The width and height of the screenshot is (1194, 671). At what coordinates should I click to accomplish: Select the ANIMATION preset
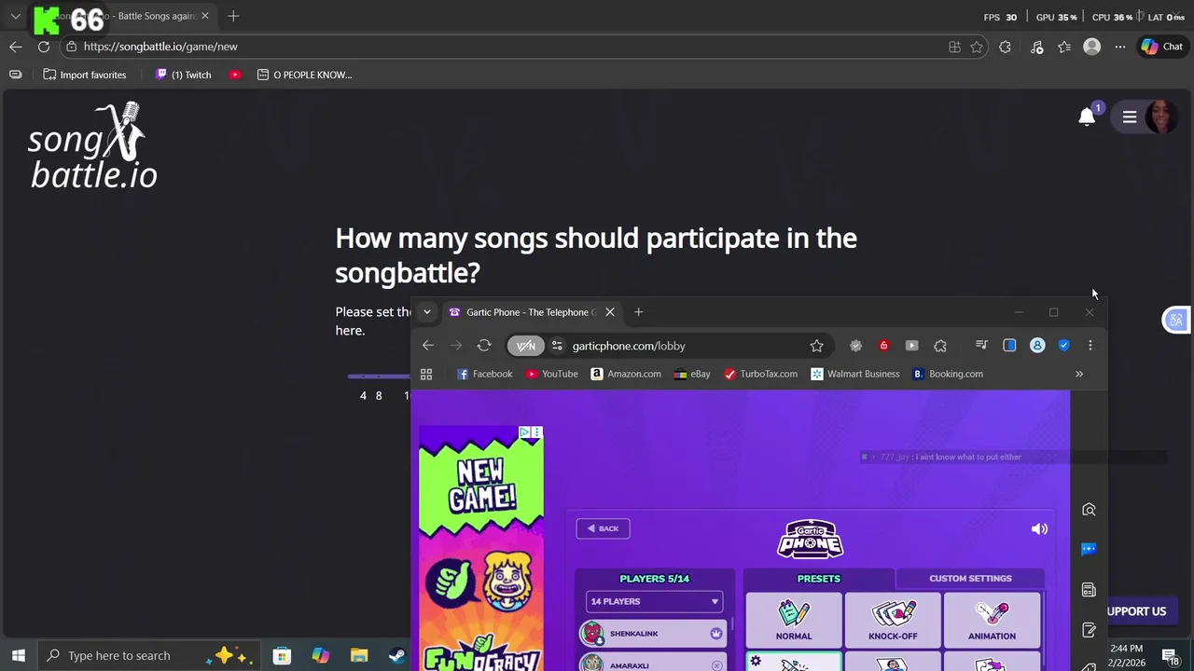point(992,620)
